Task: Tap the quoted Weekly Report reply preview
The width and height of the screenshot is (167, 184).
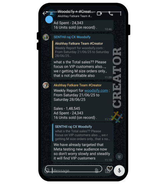Action: (x=82, y=50)
